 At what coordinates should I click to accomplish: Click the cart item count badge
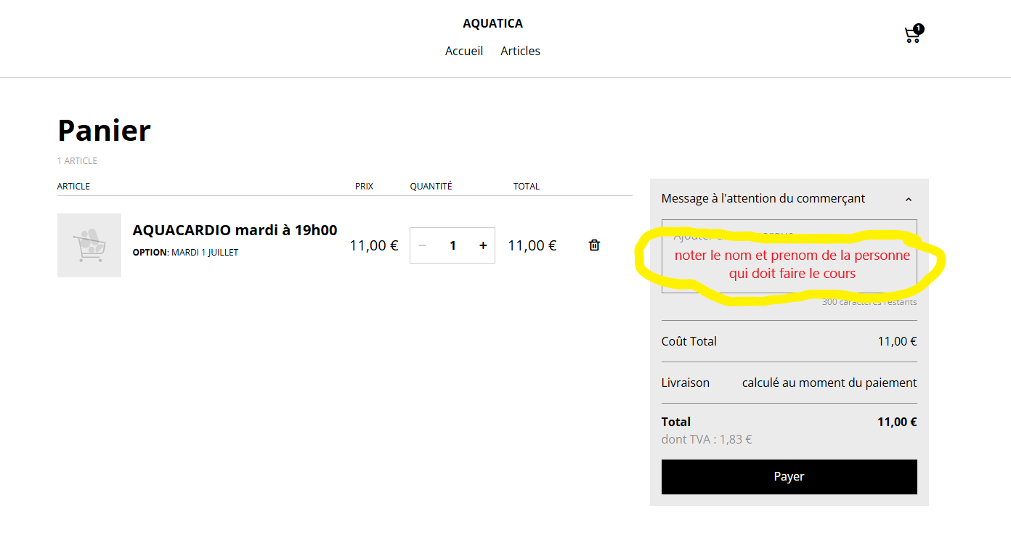(x=919, y=29)
